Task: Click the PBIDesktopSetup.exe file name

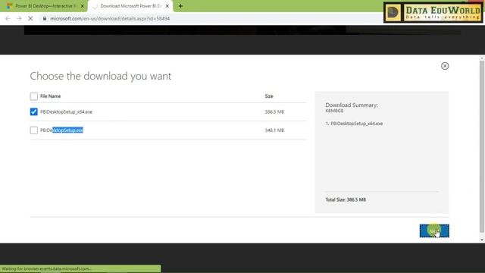Action: pyautogui.click(x=62, y=130)
